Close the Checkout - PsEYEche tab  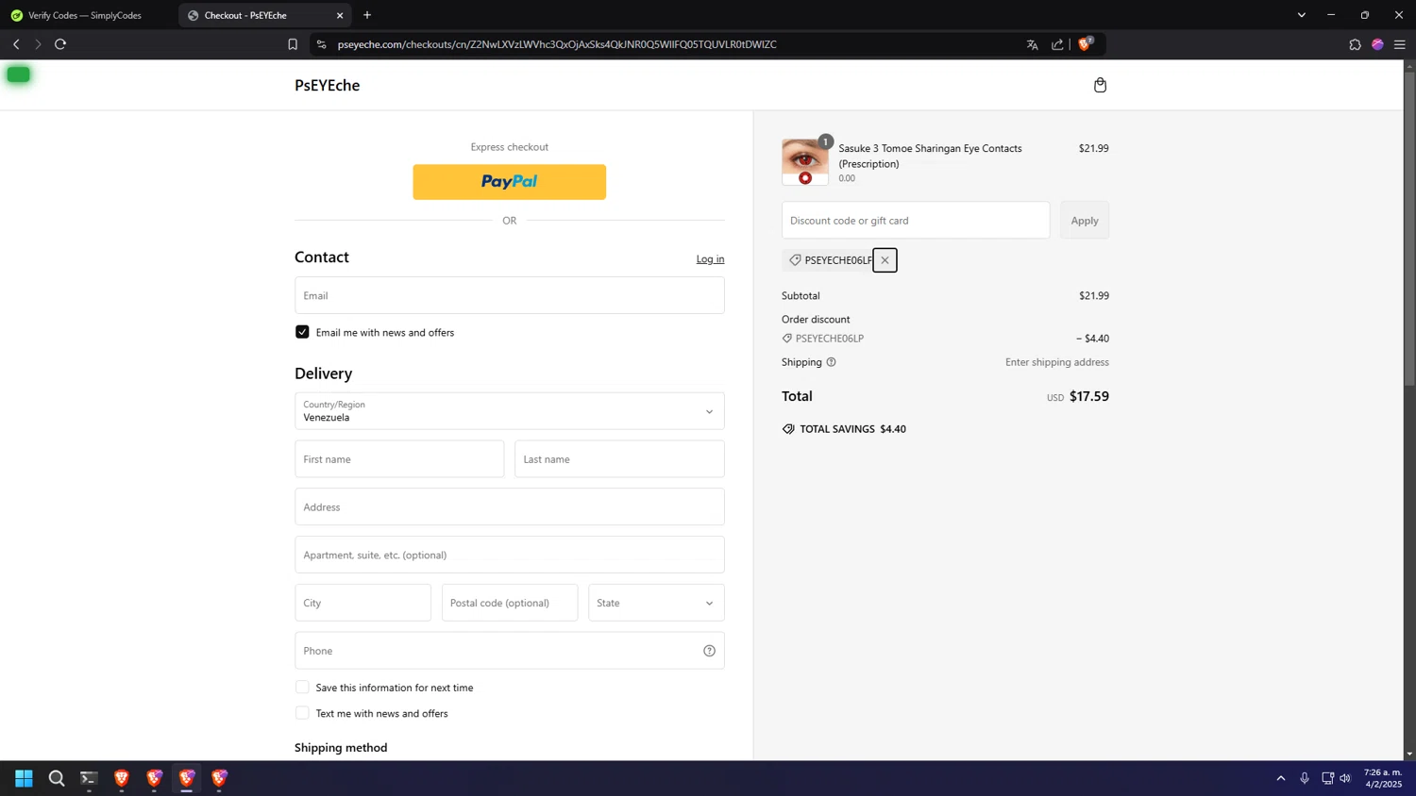pos(340,15)
